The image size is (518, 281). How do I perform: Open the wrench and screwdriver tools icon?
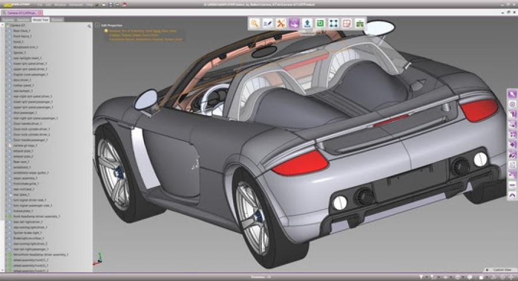pos(281,24)
